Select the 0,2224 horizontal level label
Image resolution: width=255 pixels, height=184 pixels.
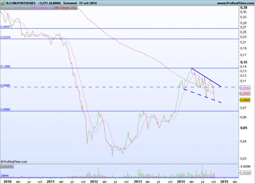click(x=6, y=37)
